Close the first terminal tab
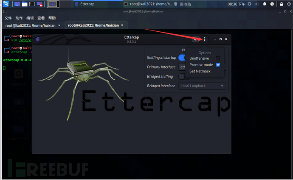Viewport: 293px width, 180px height. [x=59, y=25]
